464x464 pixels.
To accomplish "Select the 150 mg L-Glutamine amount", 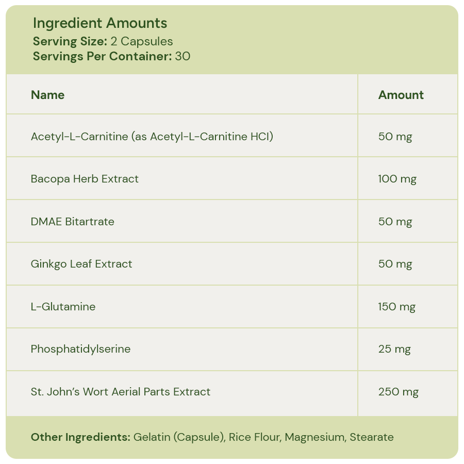I will tap(396, 307).
